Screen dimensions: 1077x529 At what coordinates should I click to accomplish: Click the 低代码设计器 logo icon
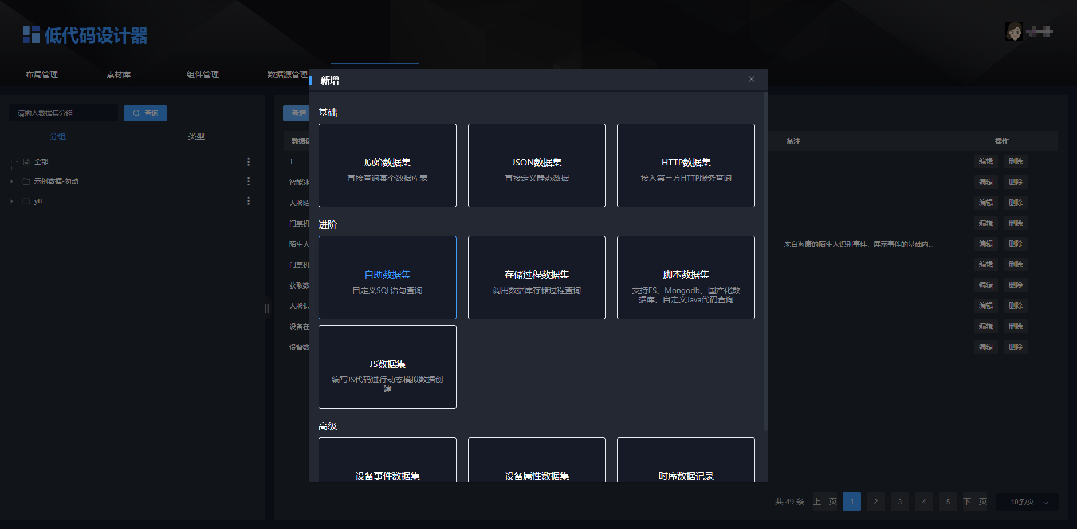pos(31,34)
